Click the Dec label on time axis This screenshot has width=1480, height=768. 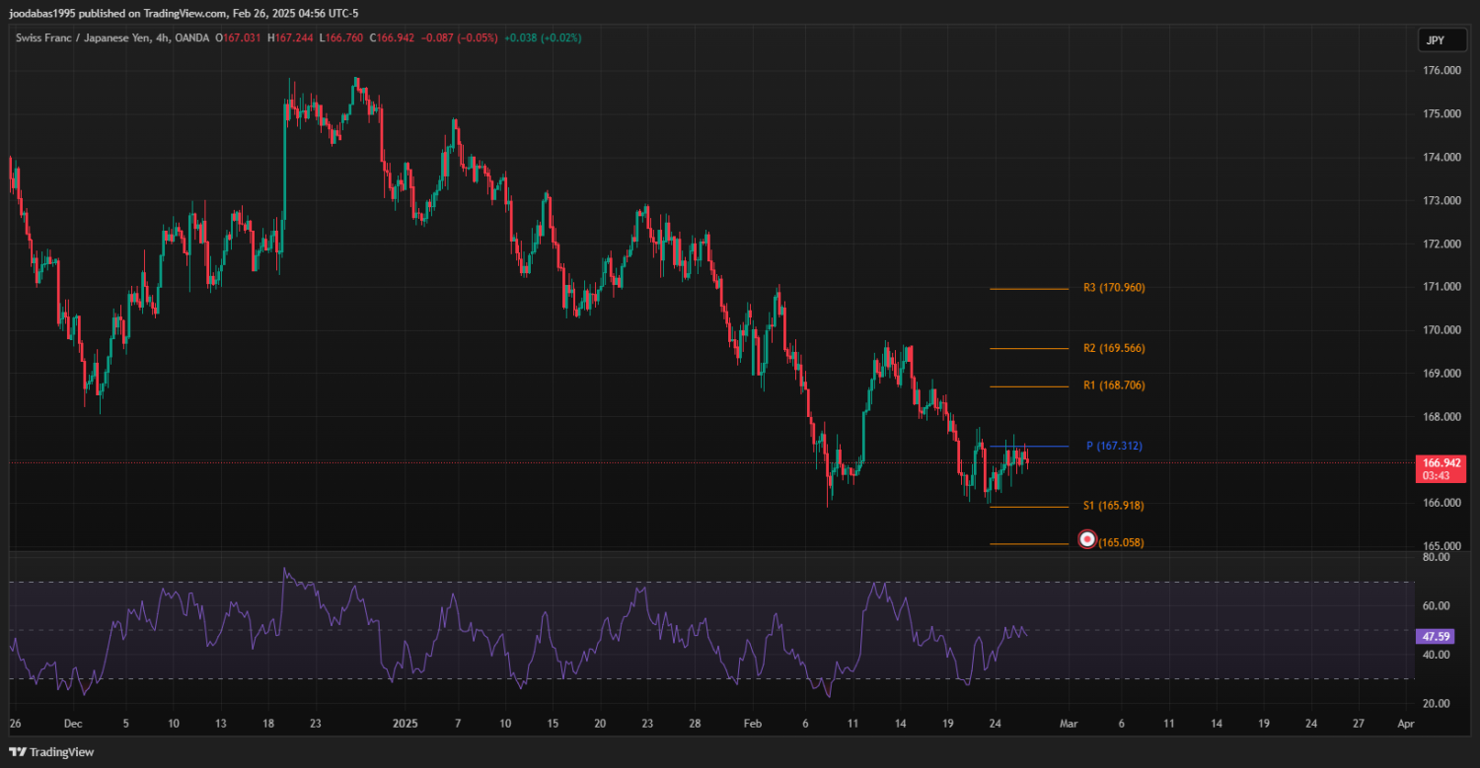[x=73, y=724]
